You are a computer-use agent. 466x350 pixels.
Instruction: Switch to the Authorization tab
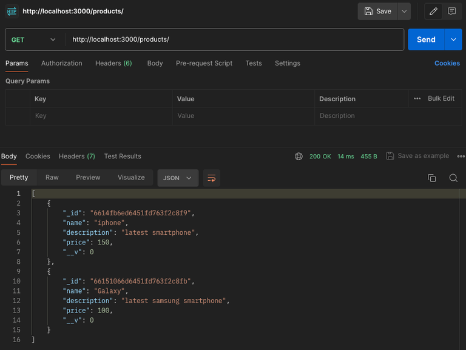tap(61, 63)
